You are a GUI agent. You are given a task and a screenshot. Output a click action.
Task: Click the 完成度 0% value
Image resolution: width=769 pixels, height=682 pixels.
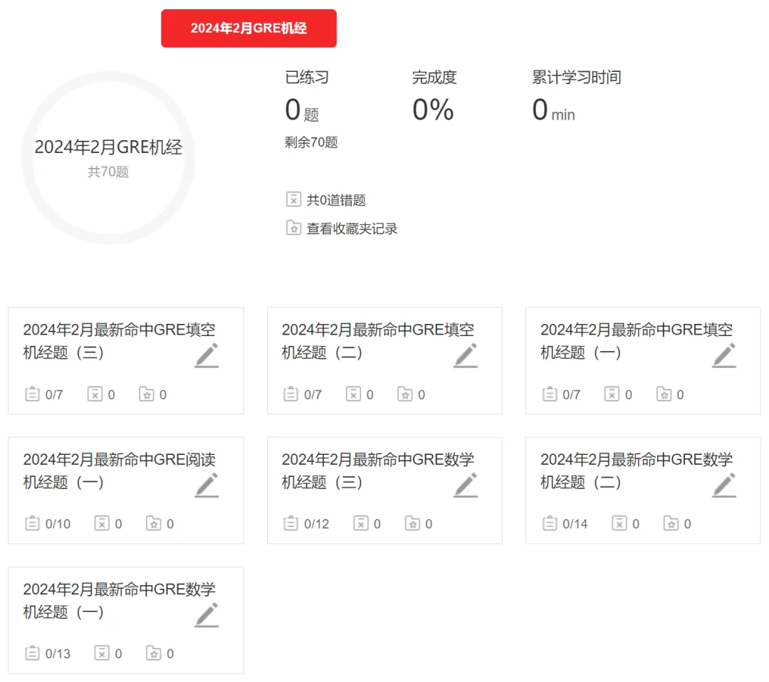click(x=433, y=110)
